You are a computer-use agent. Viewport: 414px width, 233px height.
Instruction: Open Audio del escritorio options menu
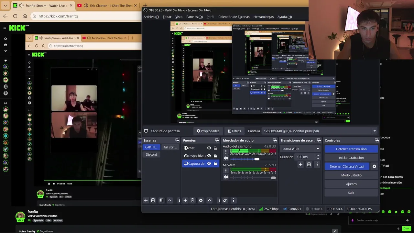226,152
